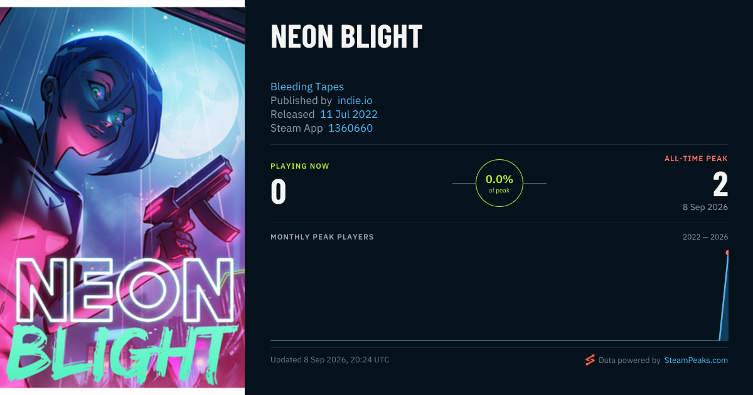Click the Updated timestamp text
The height and width of the screenshot is (395, 753).
coord(330,360)
